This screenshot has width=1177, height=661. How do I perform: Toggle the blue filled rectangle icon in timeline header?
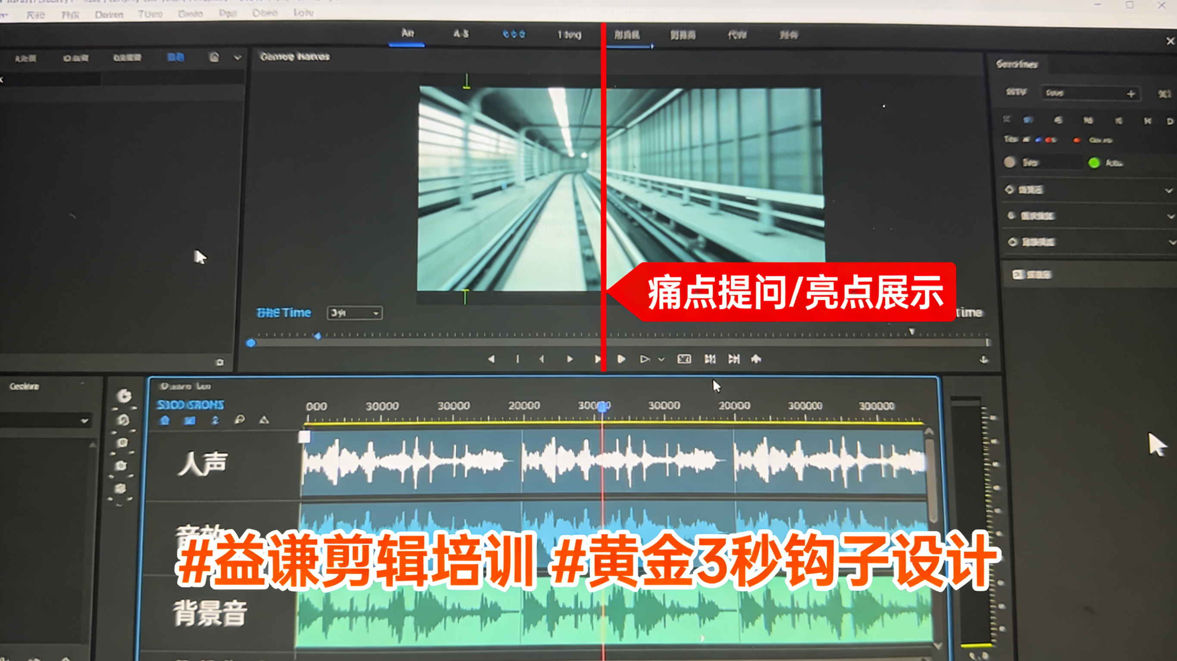coord(190,420)
